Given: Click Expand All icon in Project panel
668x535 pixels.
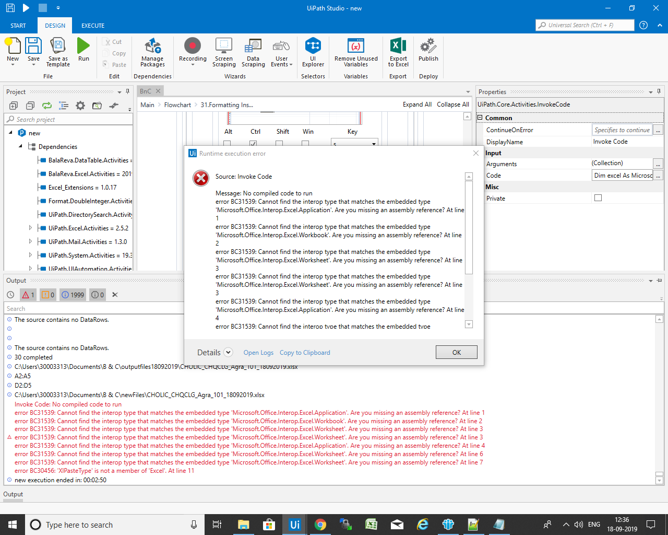Looking at the screenshot, I should pos(14,106).
